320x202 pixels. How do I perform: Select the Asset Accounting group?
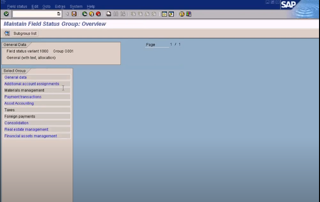[x=37, y=103]
